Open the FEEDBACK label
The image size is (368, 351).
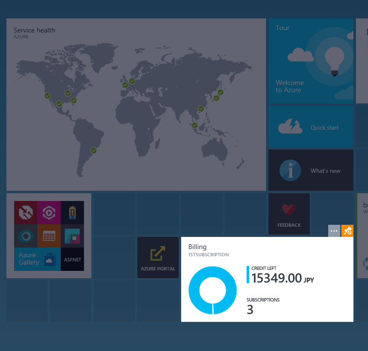point(289,225)
